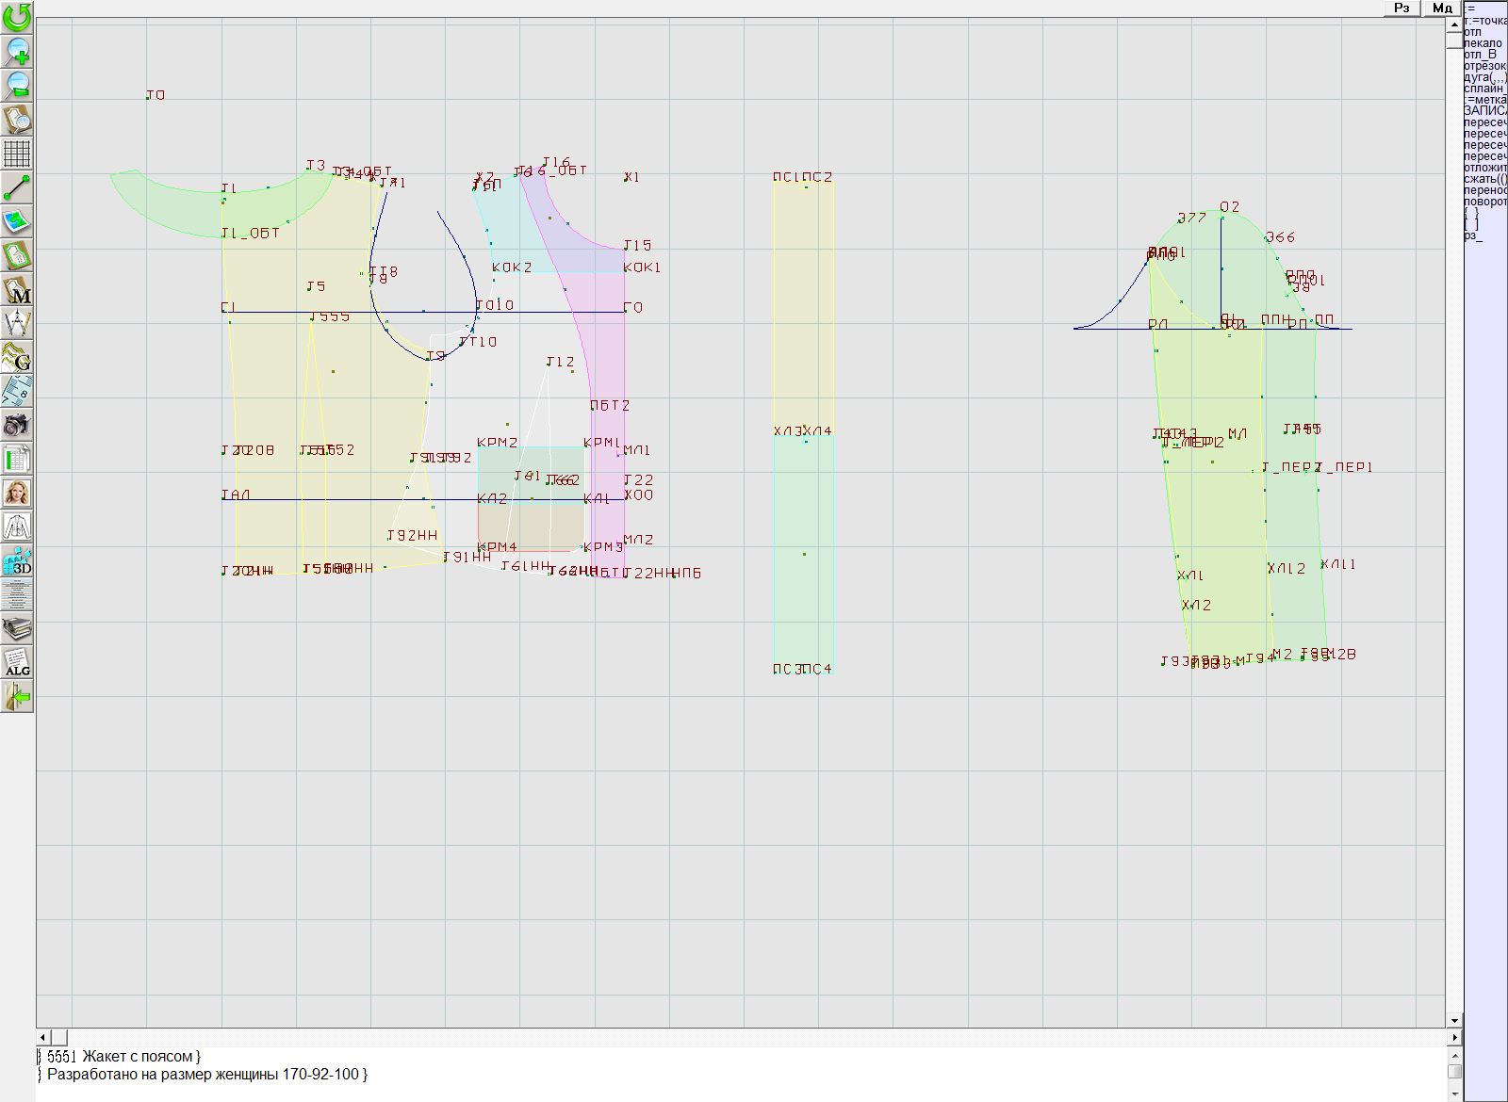Open the pattern with letter M icon
The width and height of the screenshot is (1508, 1102).
pos(17,289)
